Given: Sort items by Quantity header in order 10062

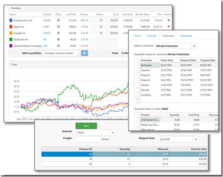Looking at the screenshot, I should pos(170,115).
